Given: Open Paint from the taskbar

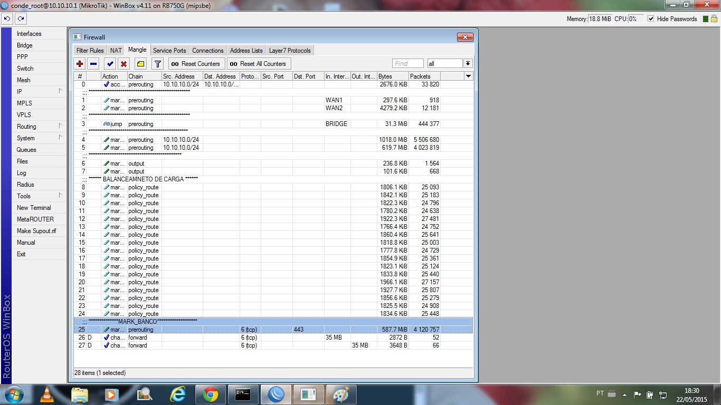Looking at the screenshot, I should click(x=341, y=394).
